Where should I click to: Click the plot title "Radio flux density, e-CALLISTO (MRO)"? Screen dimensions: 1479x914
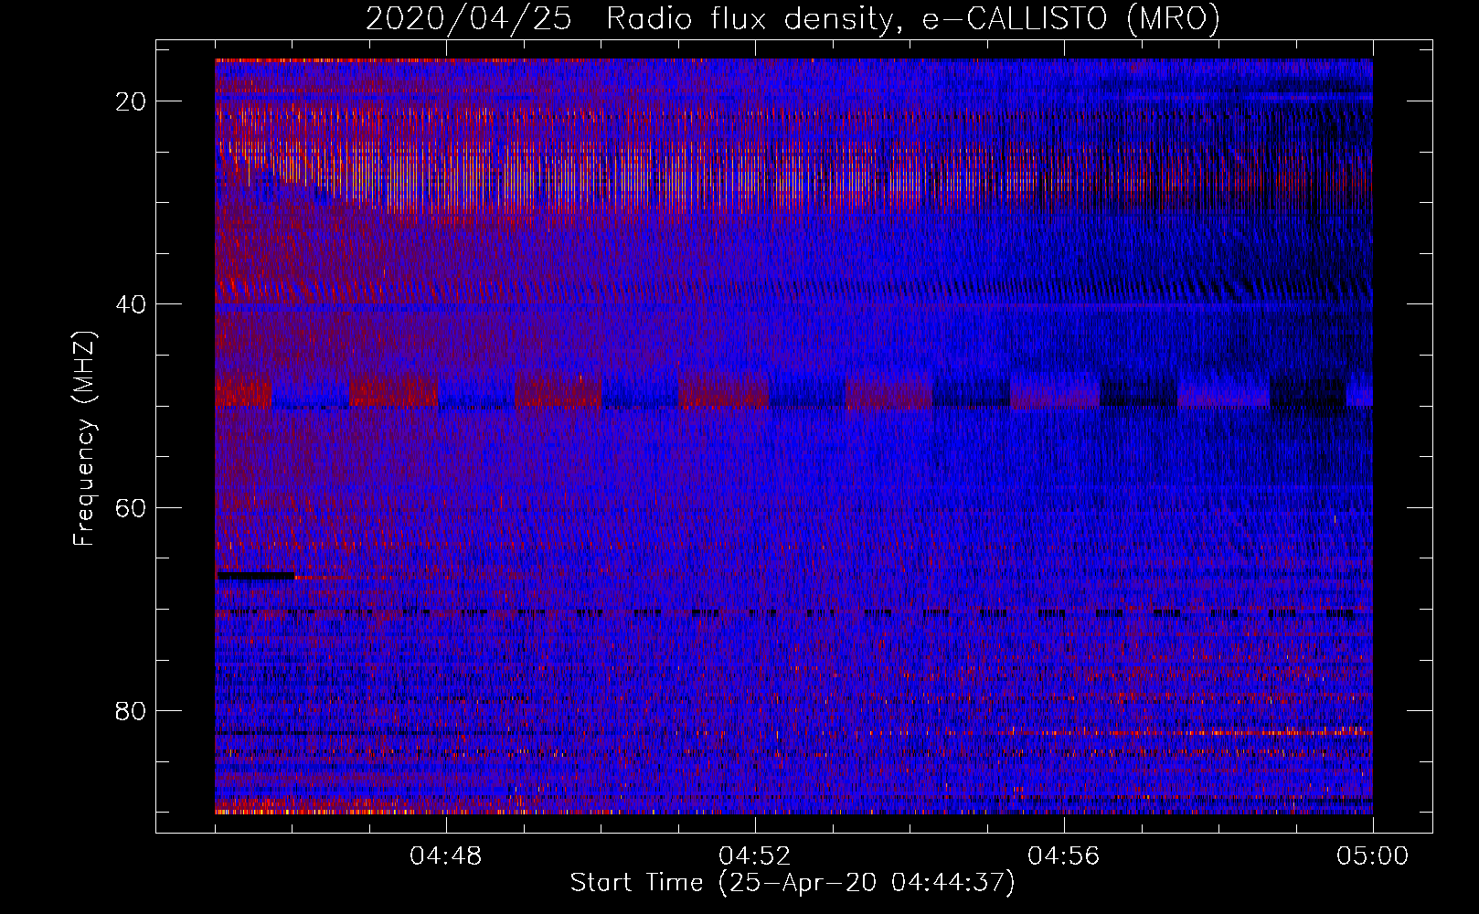(912, 18)
